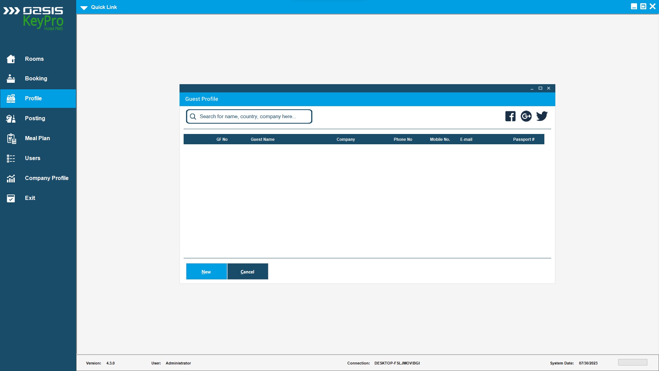Maximize the Guest Profile dialog window
659x371 pixels.
[x=540, y=88]
